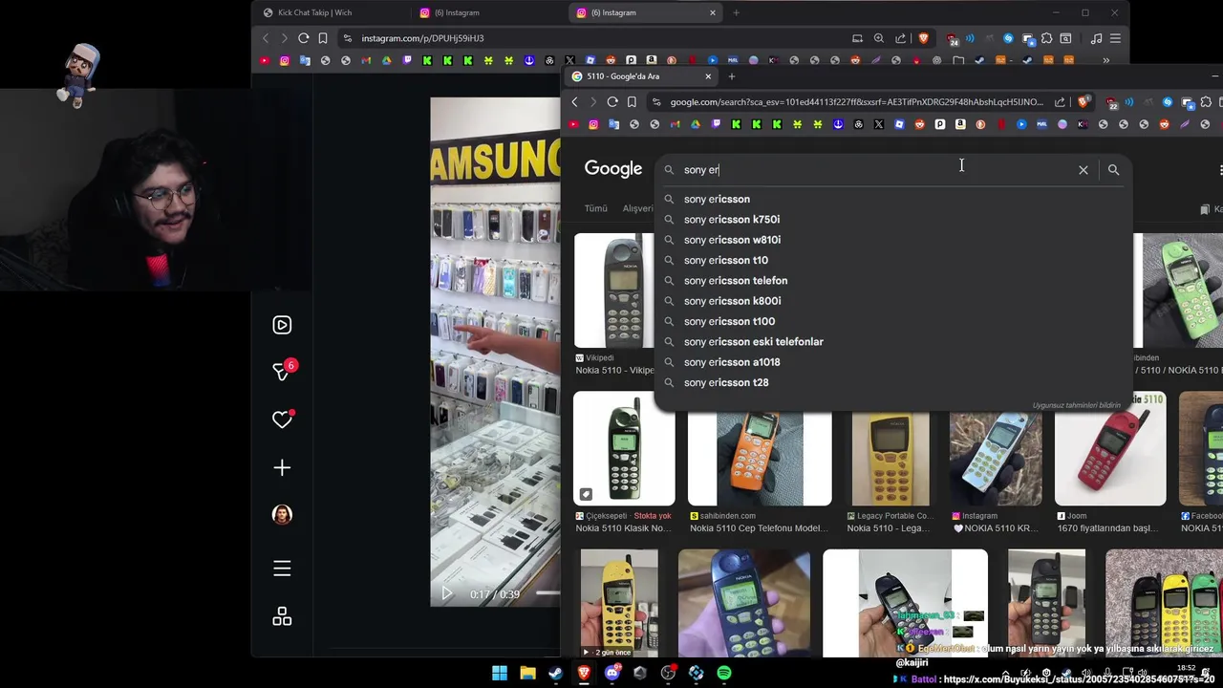Click the Instagram window address bar URL
Screen dimensions: 1223x688
[x=422, y=38]
